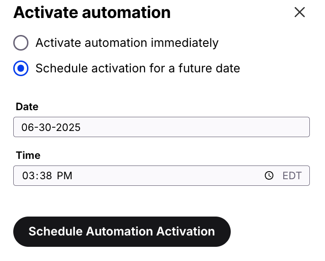Select the year 2025 in the date
This screenshot has height=261, width=325.
coord(66,128)
